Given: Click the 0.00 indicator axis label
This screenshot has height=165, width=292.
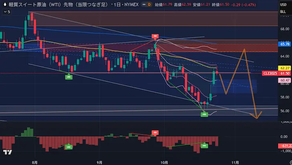Looking at the screenshot, I should point(284,137).
